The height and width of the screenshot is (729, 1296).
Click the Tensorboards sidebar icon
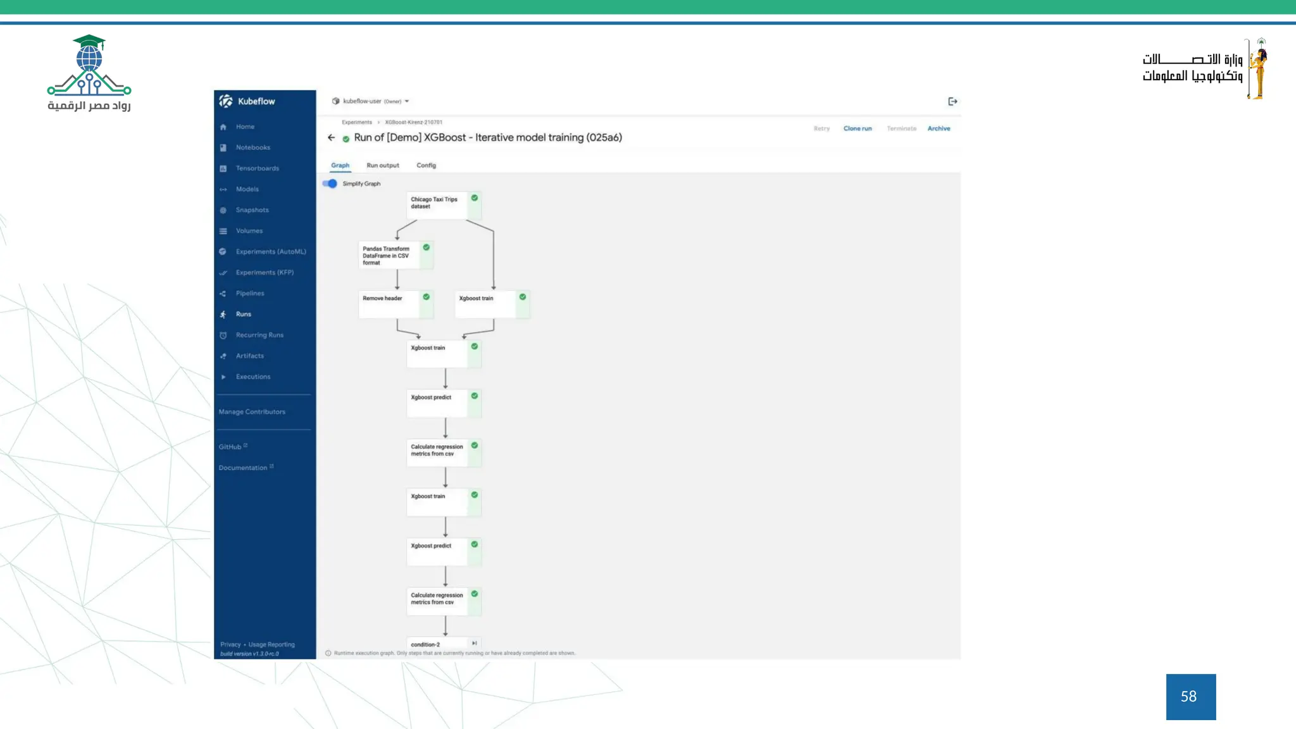[x=223, y=169]
